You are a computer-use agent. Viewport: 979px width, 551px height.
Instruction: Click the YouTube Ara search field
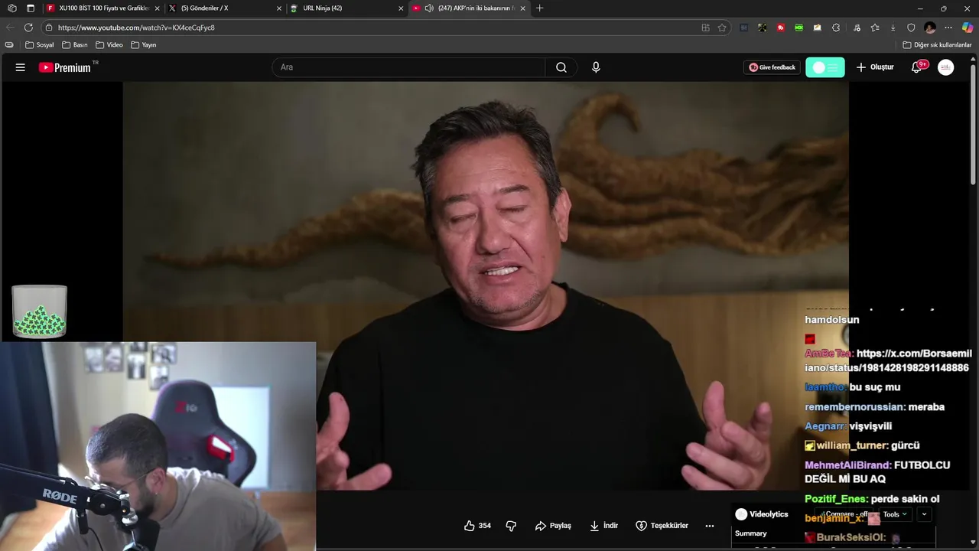tap(408, 67)
